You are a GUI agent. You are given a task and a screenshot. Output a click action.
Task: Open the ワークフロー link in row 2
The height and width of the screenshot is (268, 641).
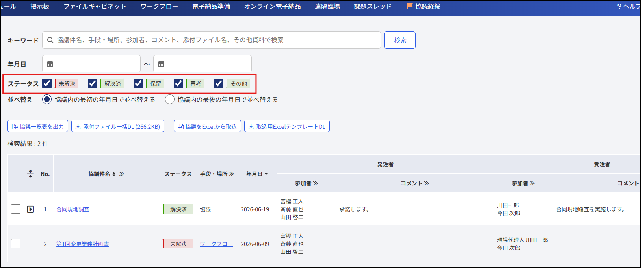(216, 244)
